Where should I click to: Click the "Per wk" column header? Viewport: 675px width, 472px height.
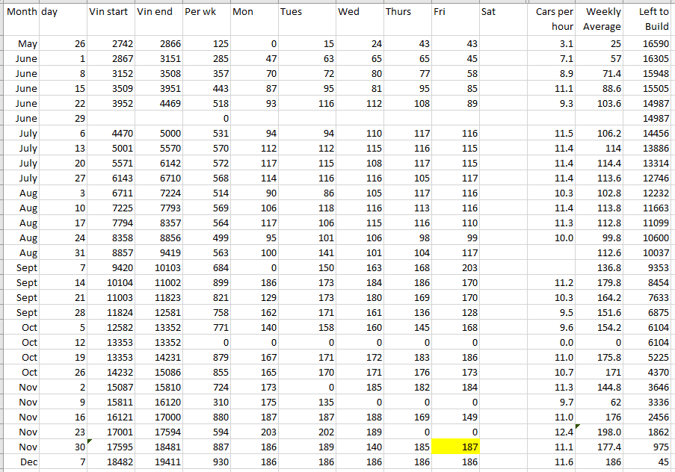(x=206, y=13)
